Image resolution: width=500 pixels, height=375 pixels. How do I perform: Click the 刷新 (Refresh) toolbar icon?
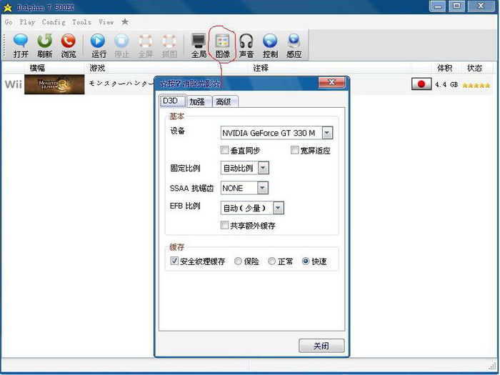click(x=44, y=46)
